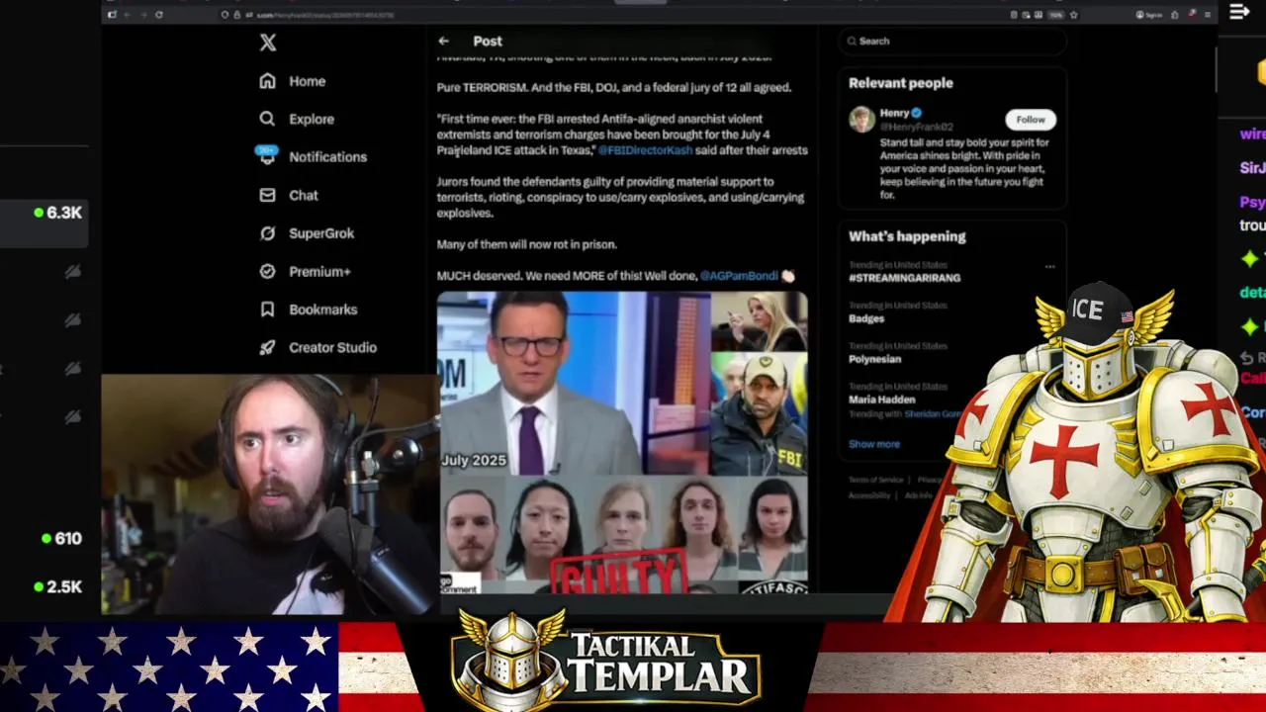The image size is (1266, 712).
Task: Open the Accessibility footer link
Action: [870, 495]
